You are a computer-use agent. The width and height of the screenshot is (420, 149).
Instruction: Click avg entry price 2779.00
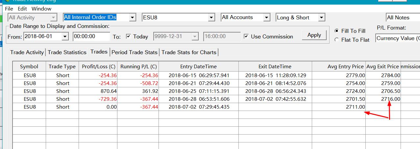tap(356, 75)
